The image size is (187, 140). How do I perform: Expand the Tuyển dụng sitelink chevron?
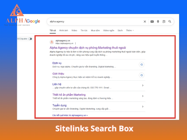point(143,106)
